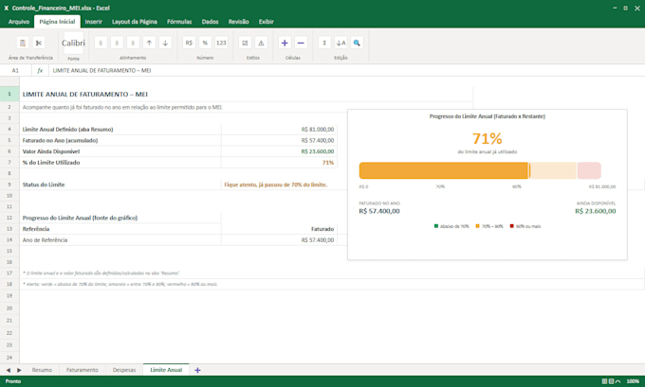The width and height of the screenshot is (645, 387).
Task: Select the 'Faturado' header cell
Action: pos(279,229)
